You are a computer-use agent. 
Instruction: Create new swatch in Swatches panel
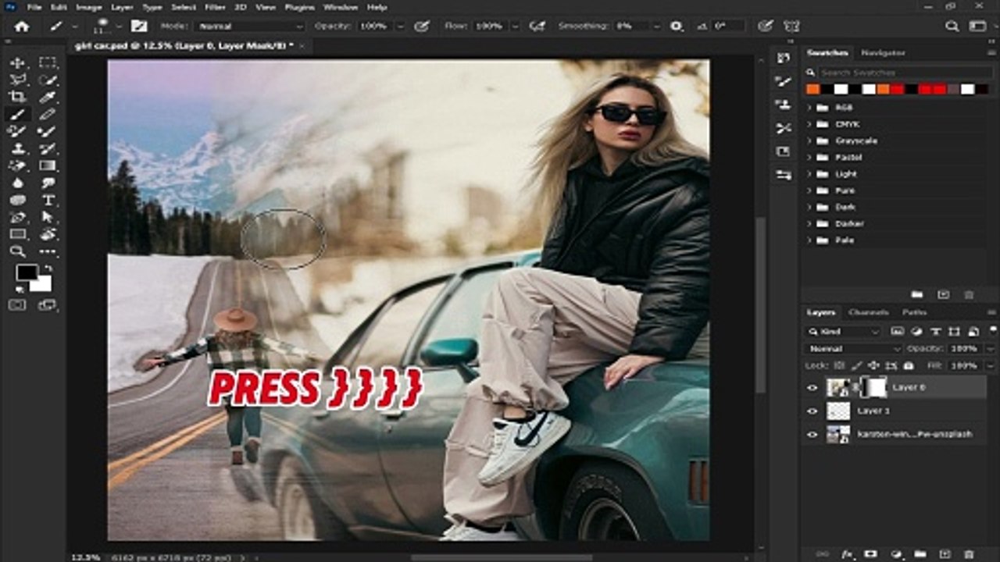pyautogui.click(x=943, y=294)
